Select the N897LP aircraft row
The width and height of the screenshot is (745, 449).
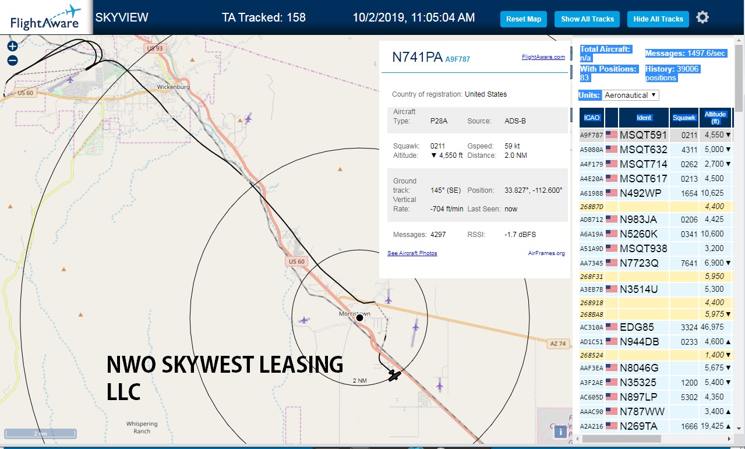(x=655, y=397)
